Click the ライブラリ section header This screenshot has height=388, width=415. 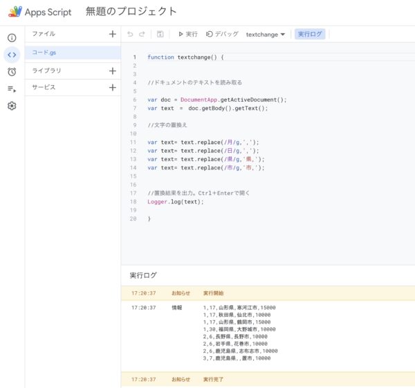point(46,71)
